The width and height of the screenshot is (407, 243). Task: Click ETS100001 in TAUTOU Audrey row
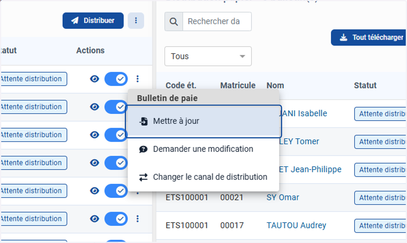pos(187,225)
